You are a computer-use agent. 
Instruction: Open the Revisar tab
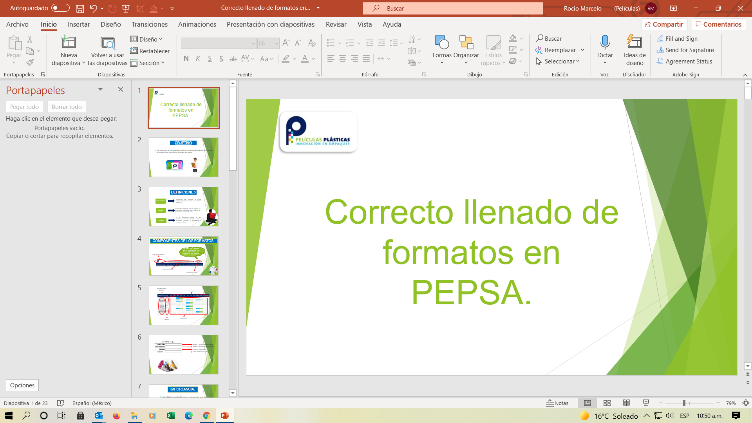click(x=336, y=24)
